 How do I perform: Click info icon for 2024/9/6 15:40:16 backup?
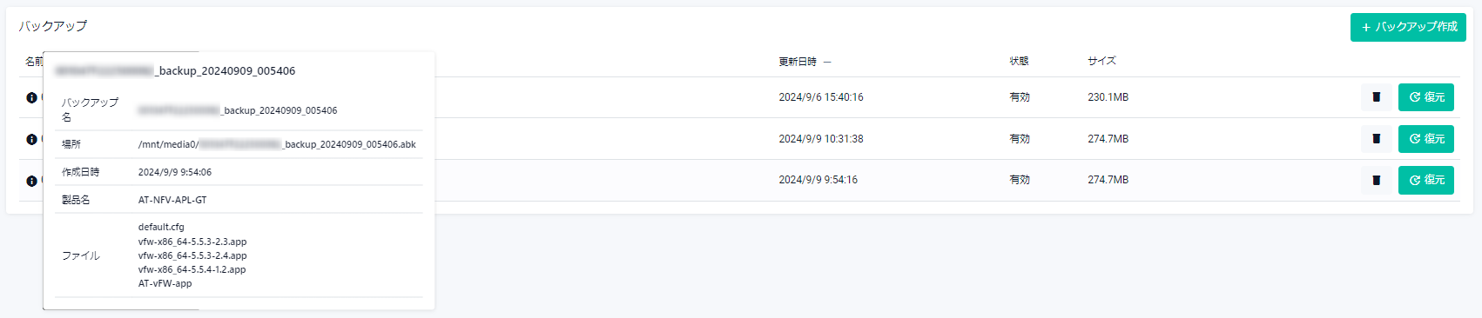point(31,97)
